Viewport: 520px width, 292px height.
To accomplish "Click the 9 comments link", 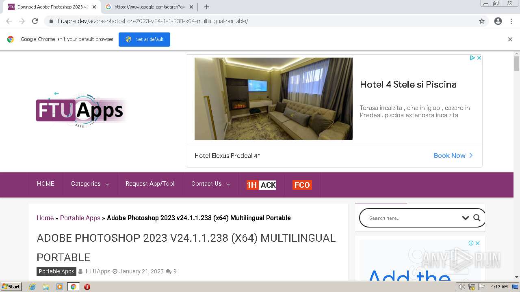I will point(175,271).
